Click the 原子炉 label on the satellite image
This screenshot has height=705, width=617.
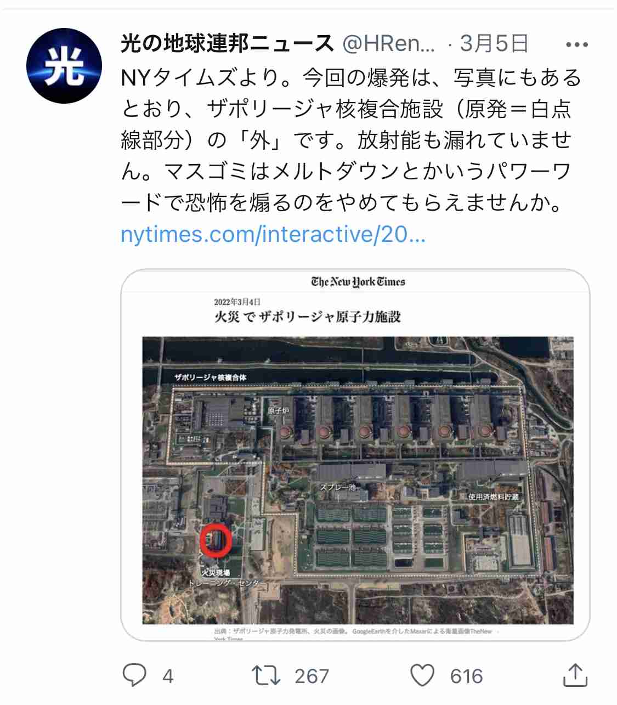pos(278,410)
